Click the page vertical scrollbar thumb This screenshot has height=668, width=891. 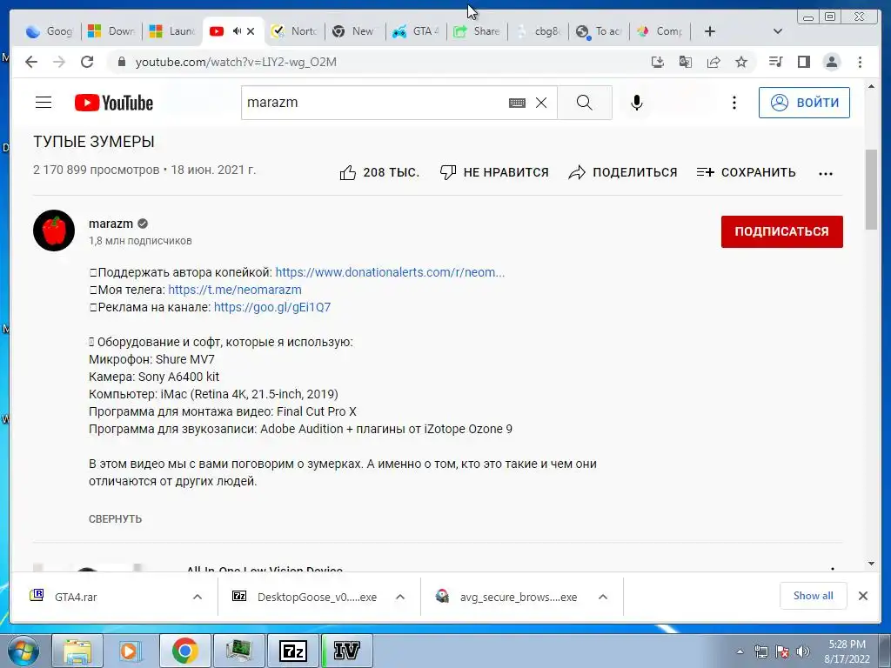pos(872,190)
